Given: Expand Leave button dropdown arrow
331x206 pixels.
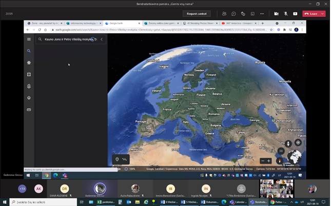Looking at the screenshot, I should click(323, 14).
